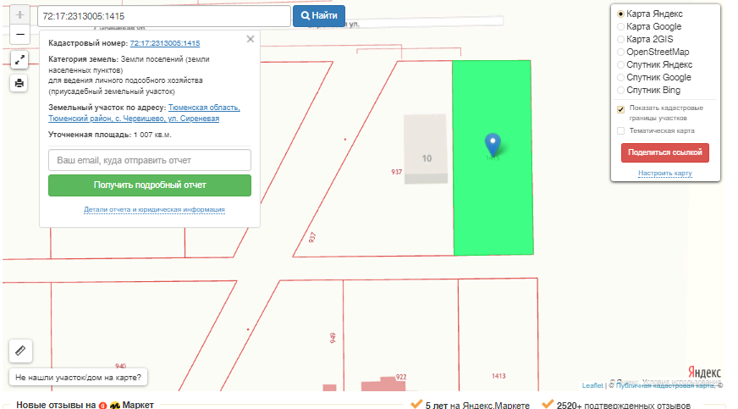Click the blue map pin marker
Viewport: 738px width, 409px height.
(x=492, y=144)
